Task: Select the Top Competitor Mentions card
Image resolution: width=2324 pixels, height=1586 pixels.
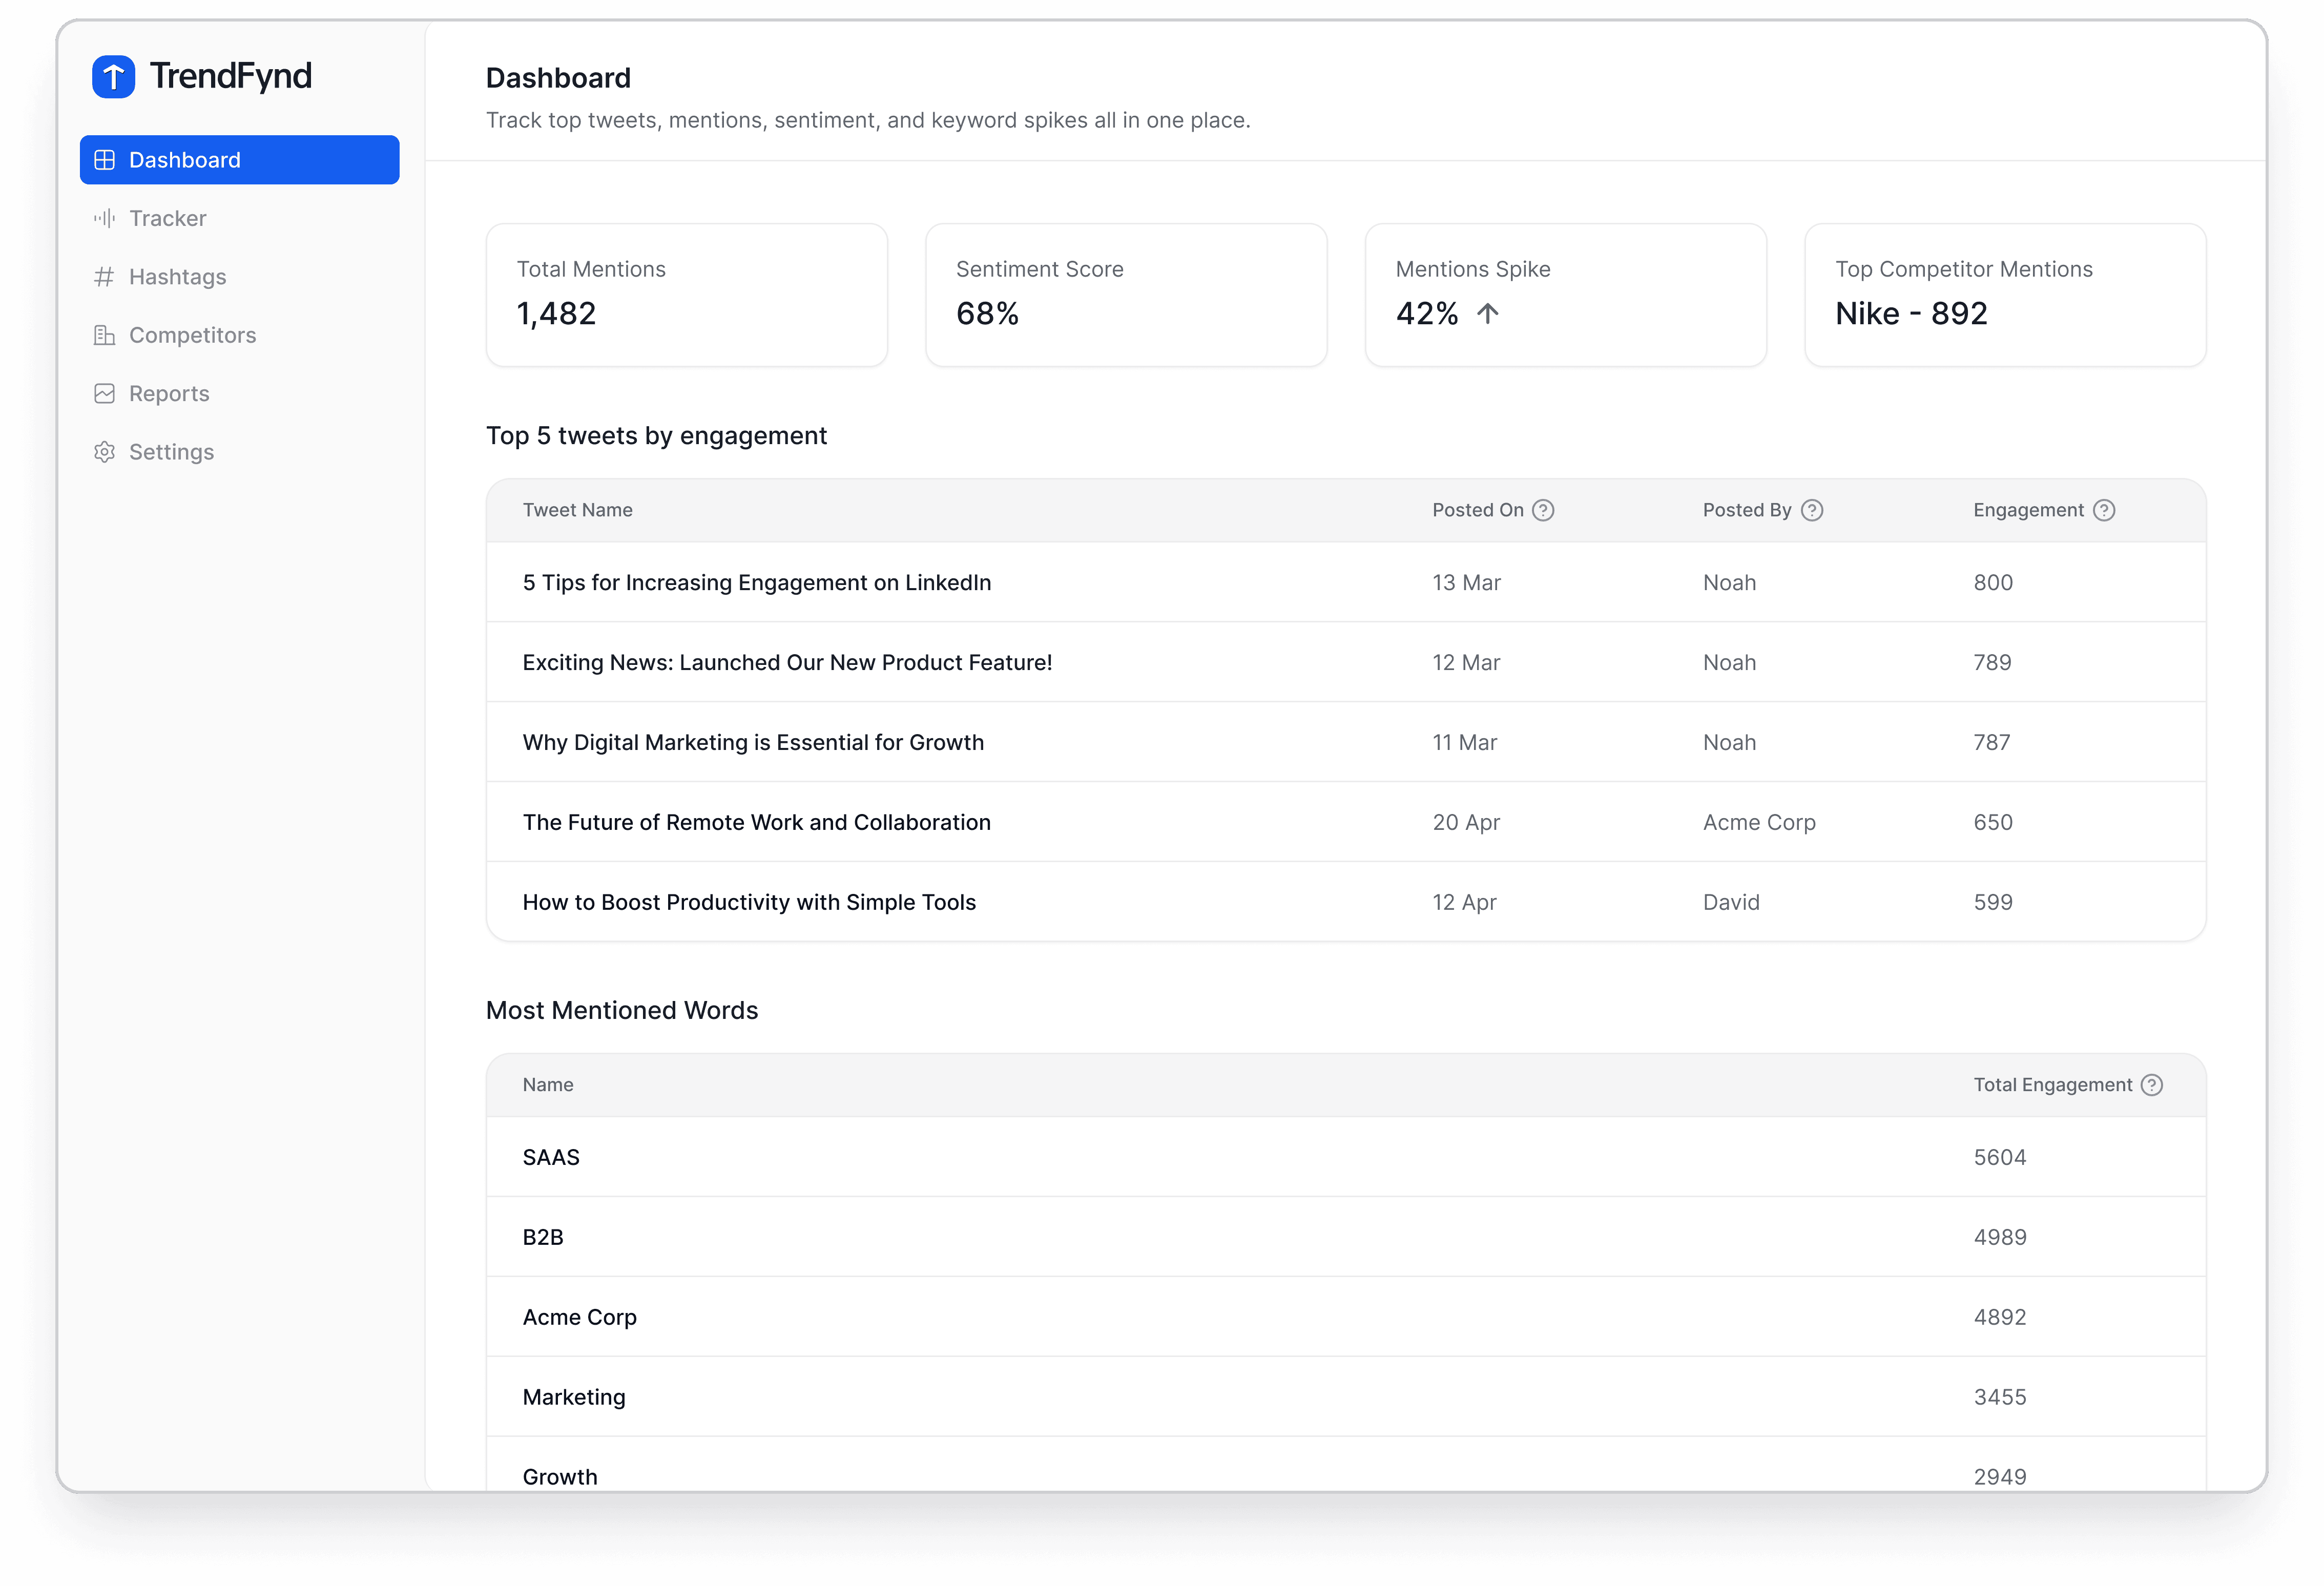Action: [x=2005, y=295]
